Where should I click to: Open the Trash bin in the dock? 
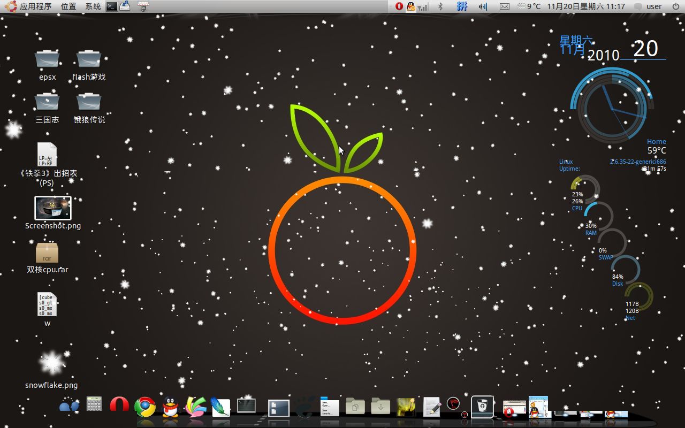(481, 407)
